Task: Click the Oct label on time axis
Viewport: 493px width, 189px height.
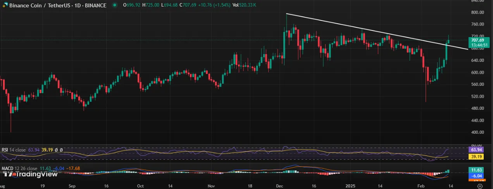Action: point(141,186)
